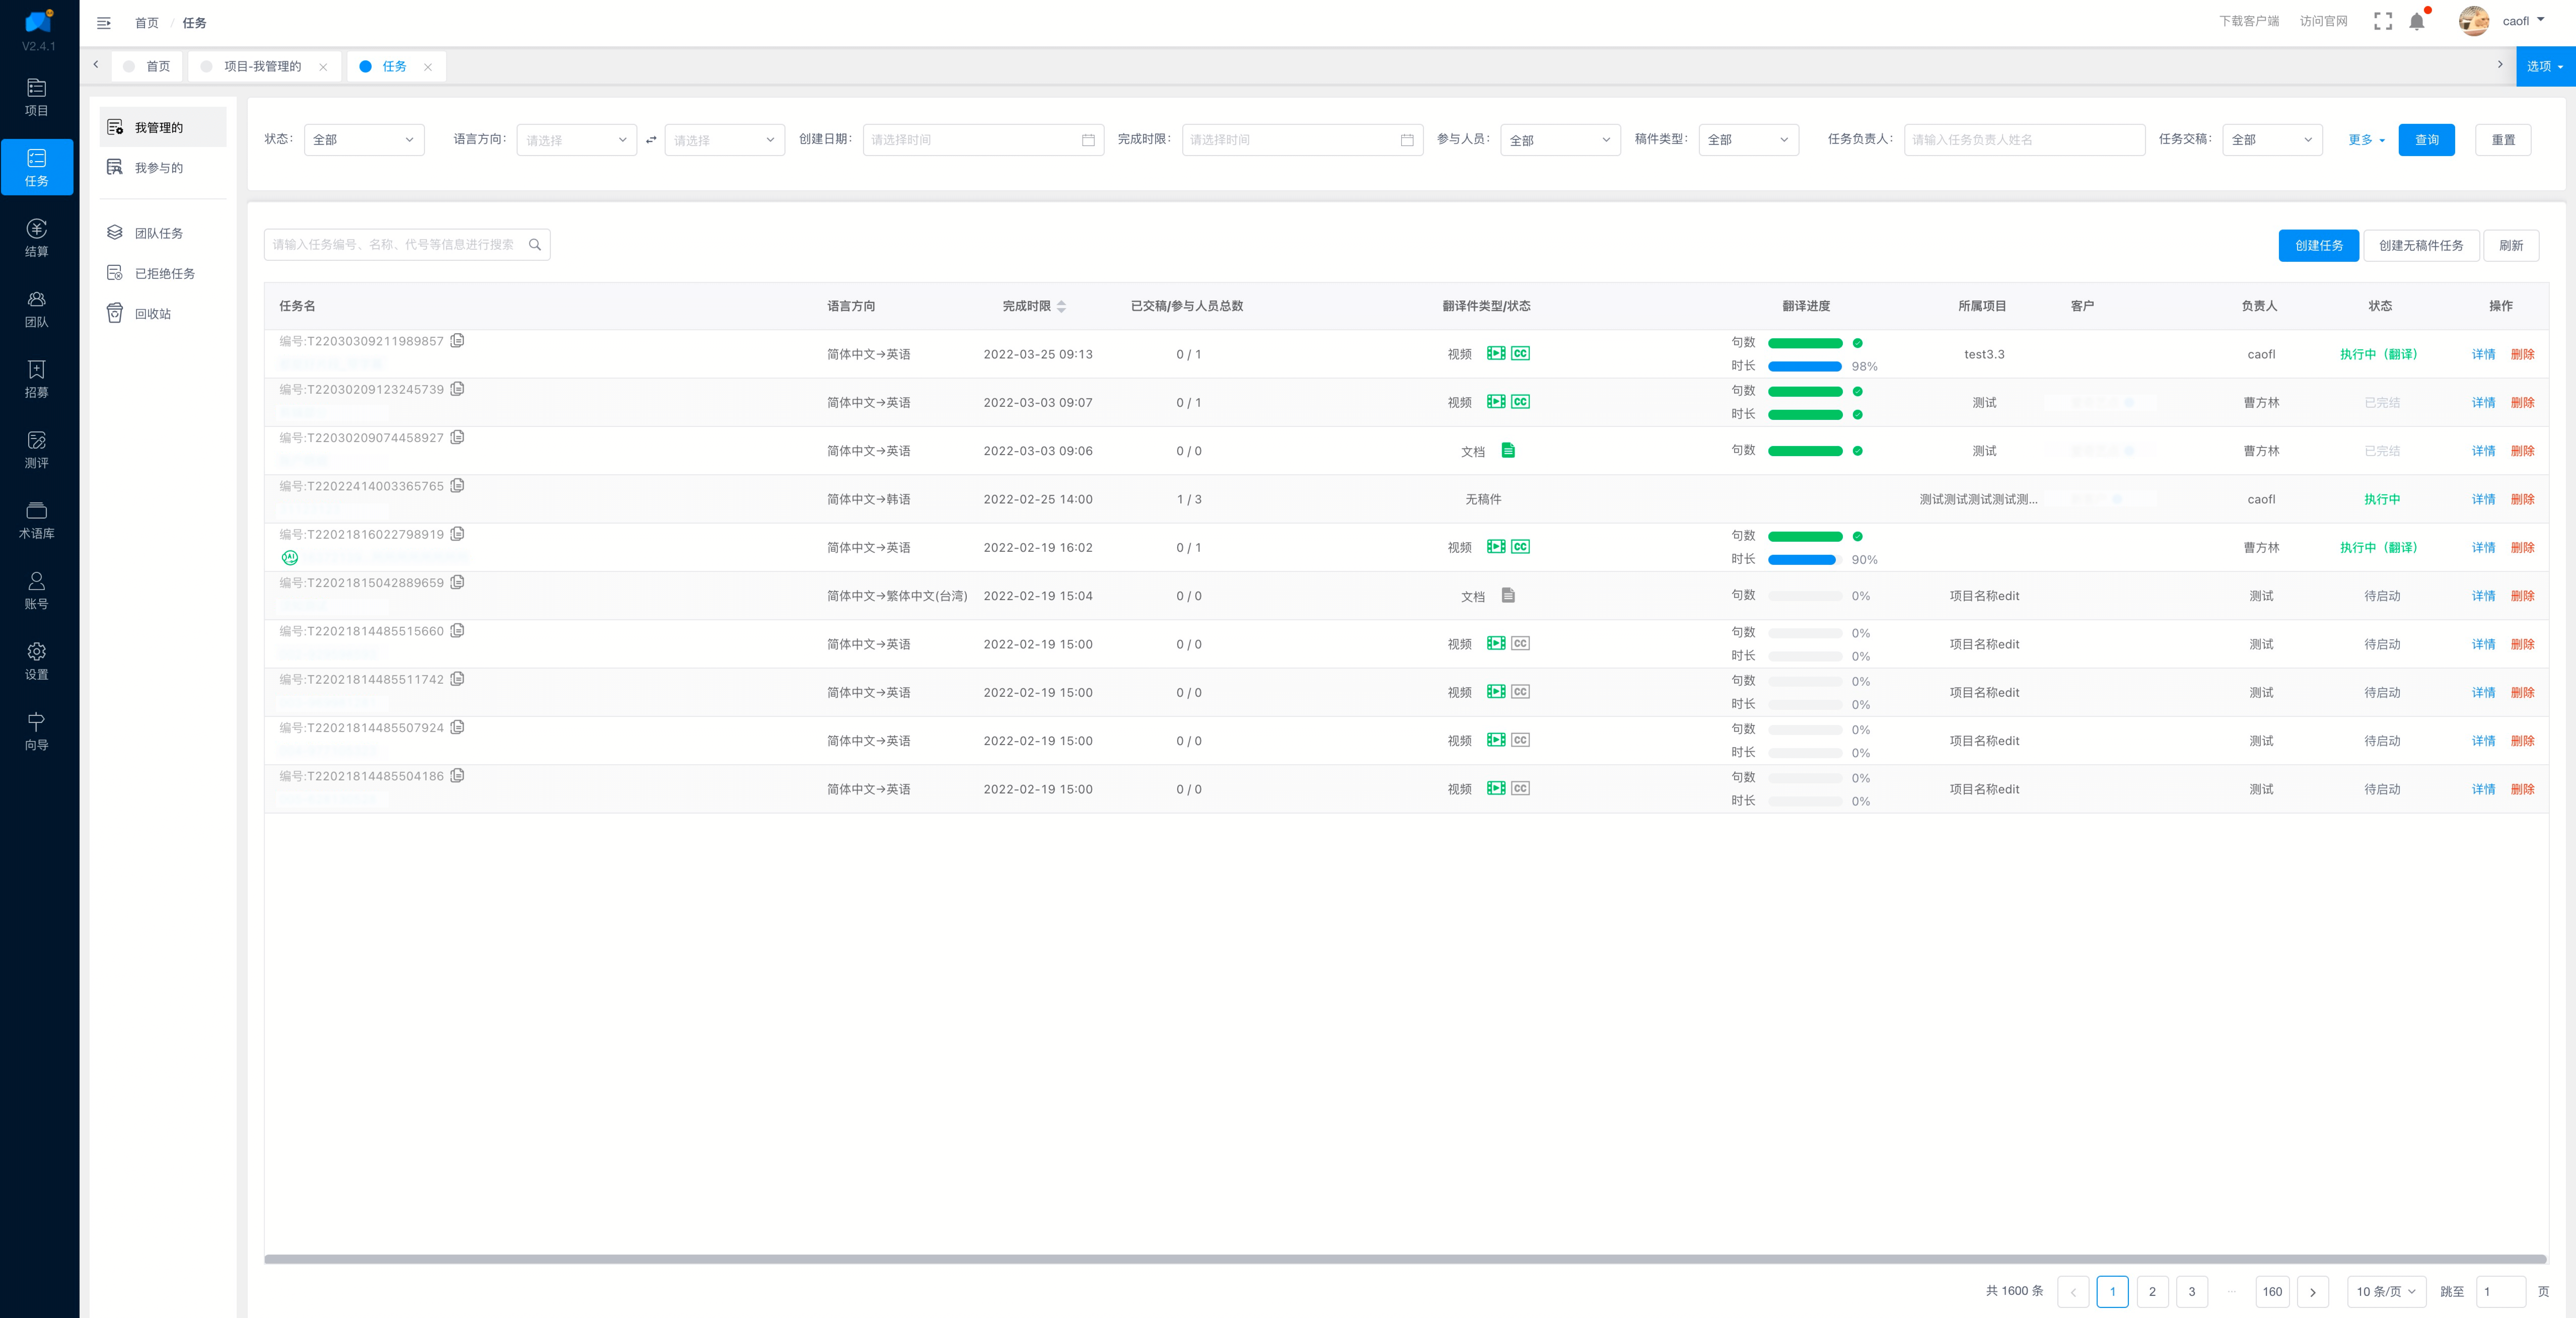
Task: Copy task number T22022414003365765
Action: point(457,486)
